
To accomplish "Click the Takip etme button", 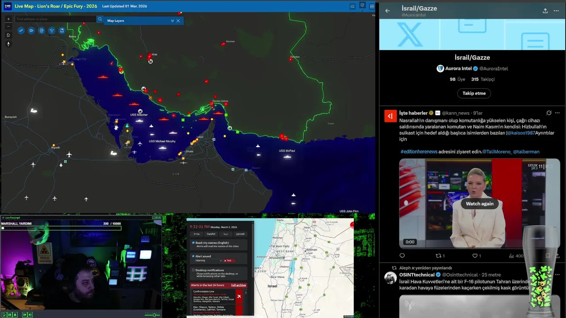I will [474, 93].
